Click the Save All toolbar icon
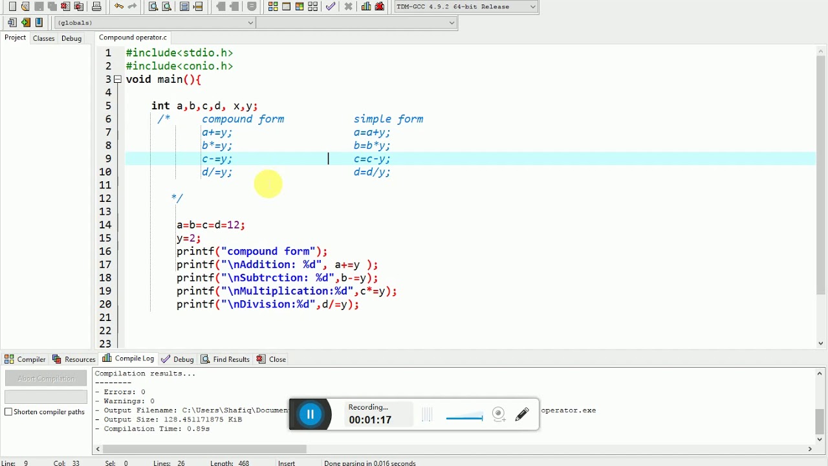 click(x=52, y=6)
